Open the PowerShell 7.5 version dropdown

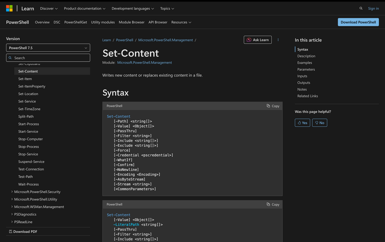click(x=48, y=48)
